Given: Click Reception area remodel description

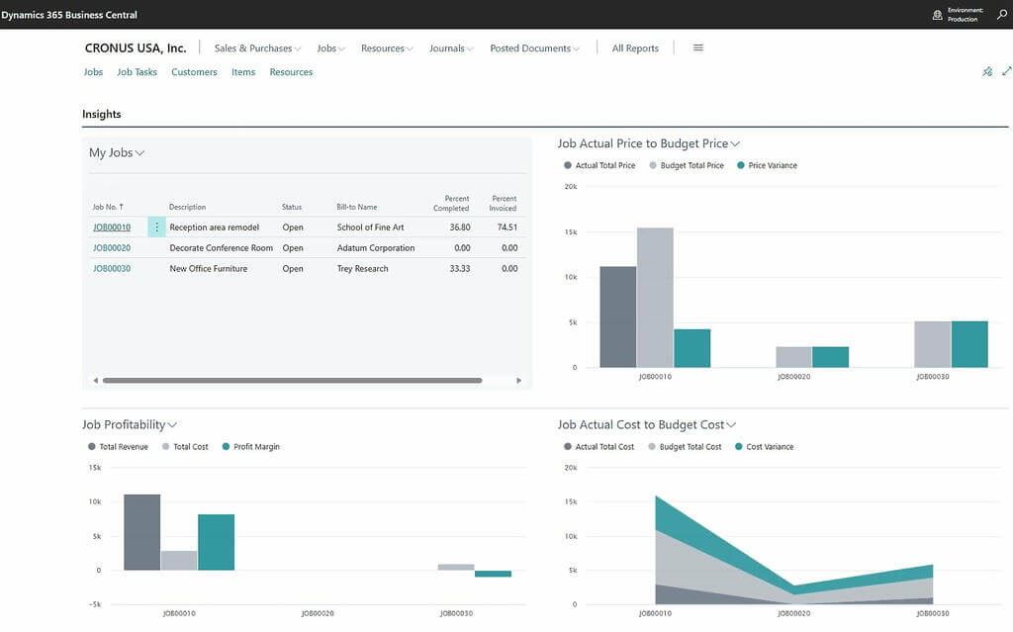Looking at the screenshot, I should 215,227.
